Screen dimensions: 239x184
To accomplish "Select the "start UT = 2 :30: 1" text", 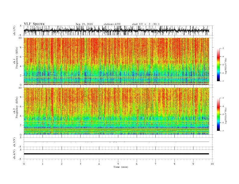I will tap(146, 24).
